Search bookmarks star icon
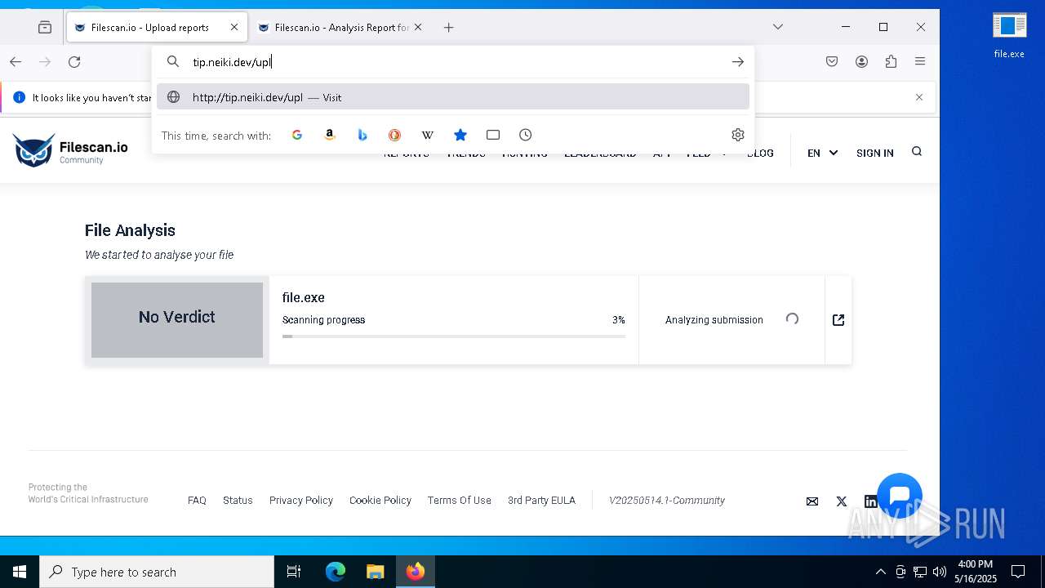 [460, 135]
